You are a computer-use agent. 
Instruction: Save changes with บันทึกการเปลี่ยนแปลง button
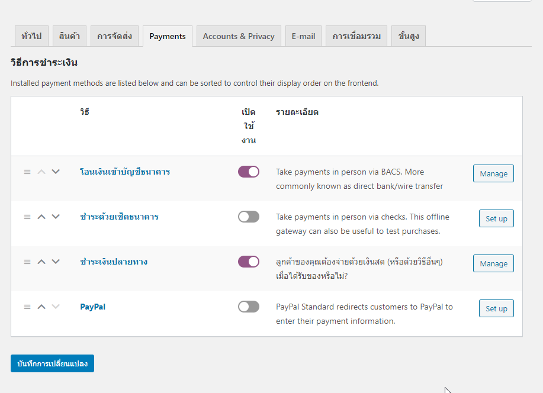[x=52, y=363]
